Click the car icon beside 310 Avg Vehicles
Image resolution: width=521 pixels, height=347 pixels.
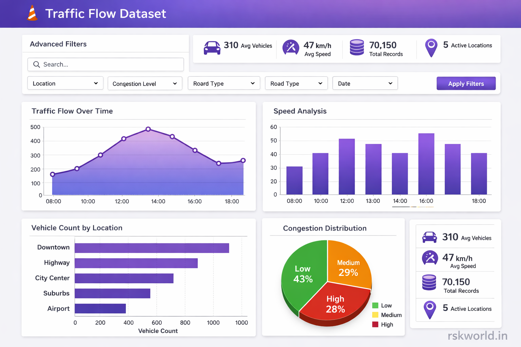coord(212,47)
